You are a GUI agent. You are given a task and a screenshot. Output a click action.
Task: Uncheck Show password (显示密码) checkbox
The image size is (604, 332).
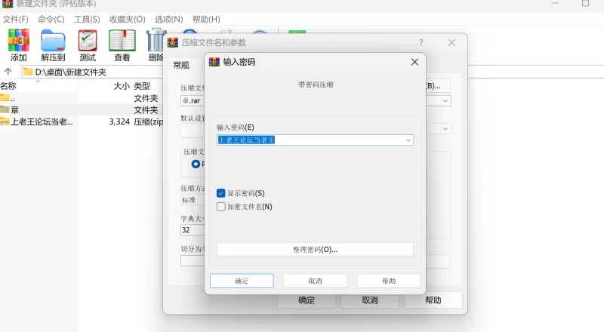pyautogui.click(x=220, y=193)
